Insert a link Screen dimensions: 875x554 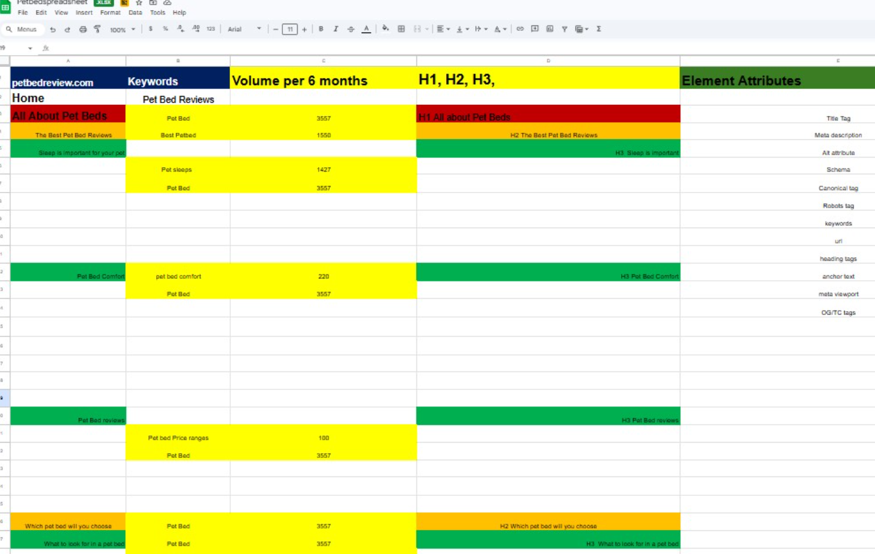[520, 29]
